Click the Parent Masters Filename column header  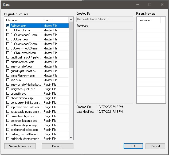click(x=149, y=20)
